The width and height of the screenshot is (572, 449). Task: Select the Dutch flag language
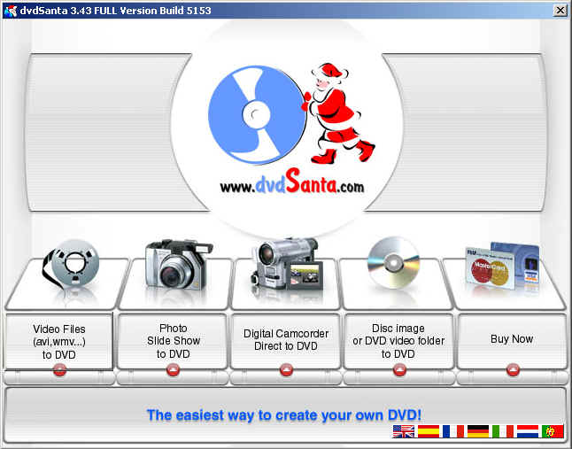pyautogui.click(x=528, y=431)
